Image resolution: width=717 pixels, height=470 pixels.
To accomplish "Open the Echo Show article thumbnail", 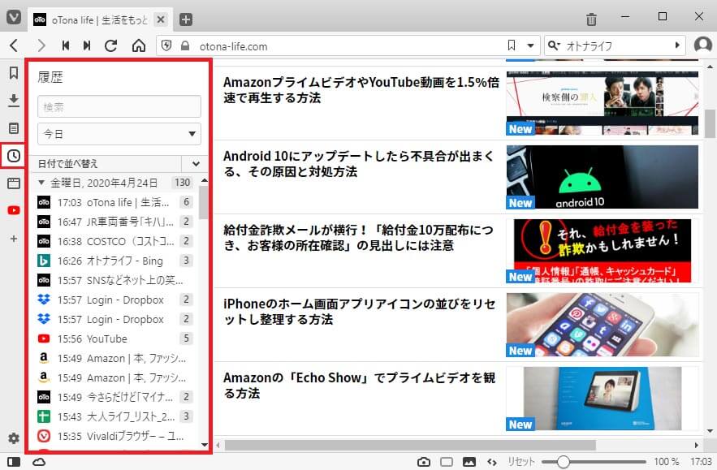I will (603, 399).
